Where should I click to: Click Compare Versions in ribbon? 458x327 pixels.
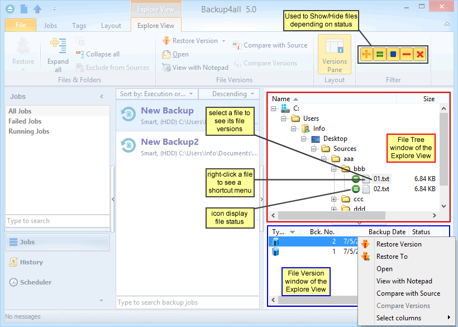pyautogui.click(x=265, y=63)
